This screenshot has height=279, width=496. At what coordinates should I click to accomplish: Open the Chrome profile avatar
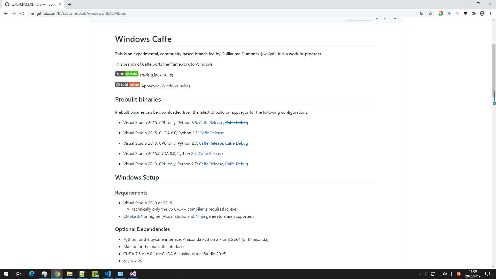point(482,13)
